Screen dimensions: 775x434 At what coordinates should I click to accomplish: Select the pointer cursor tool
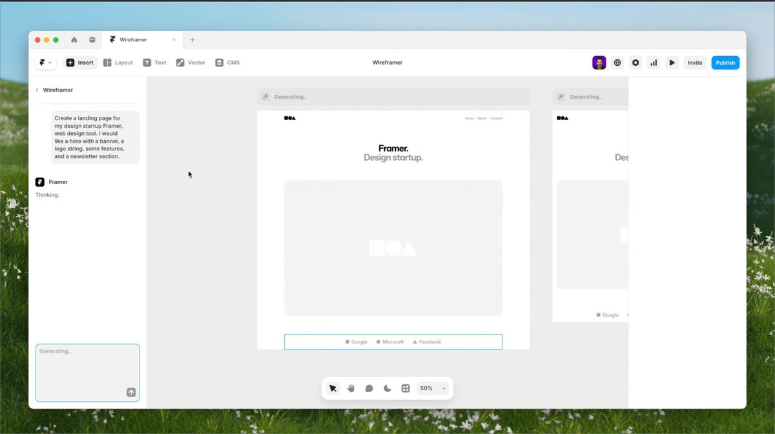[x=333, y=388]
